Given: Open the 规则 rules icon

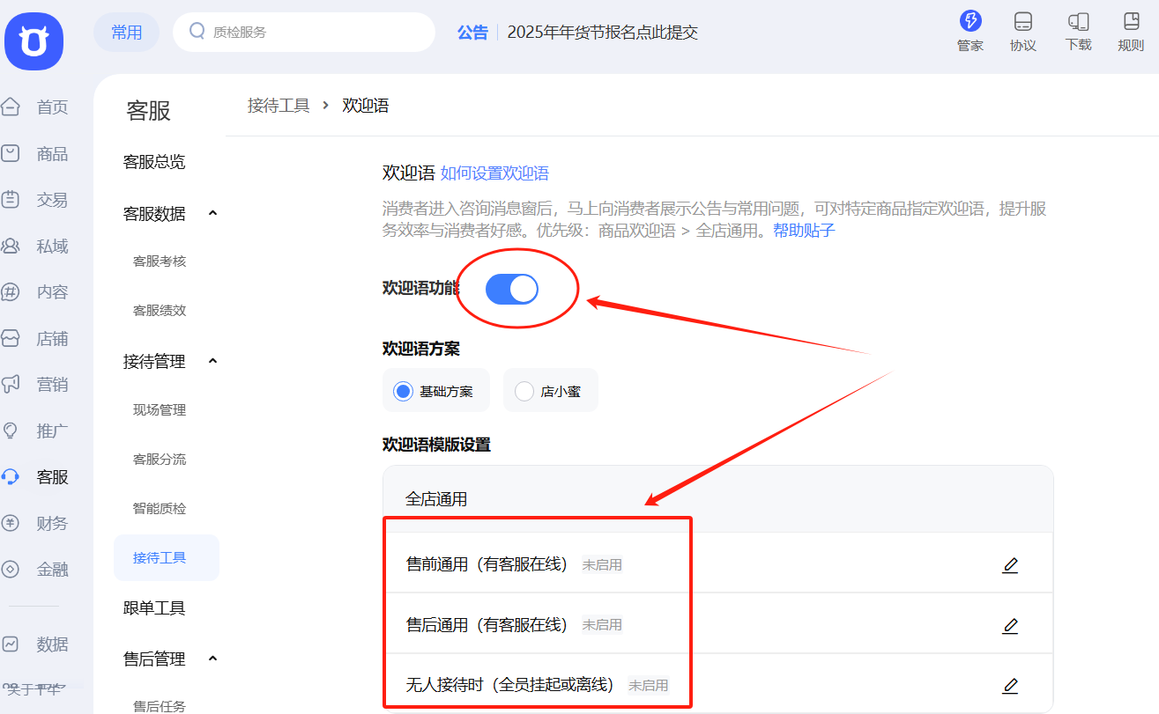Looking at the screenshot, I should coord(1131,21).
